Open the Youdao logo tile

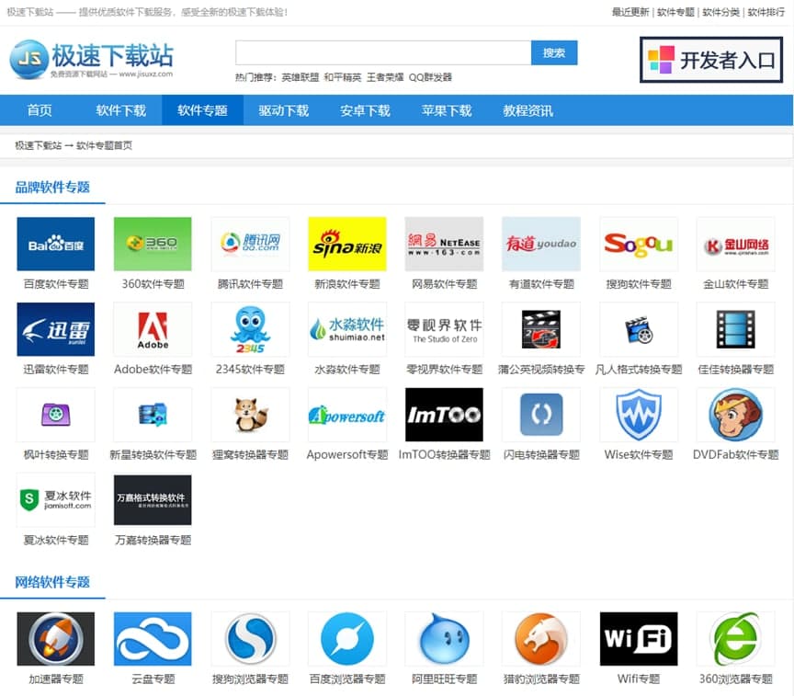click(x=541, y=244)
